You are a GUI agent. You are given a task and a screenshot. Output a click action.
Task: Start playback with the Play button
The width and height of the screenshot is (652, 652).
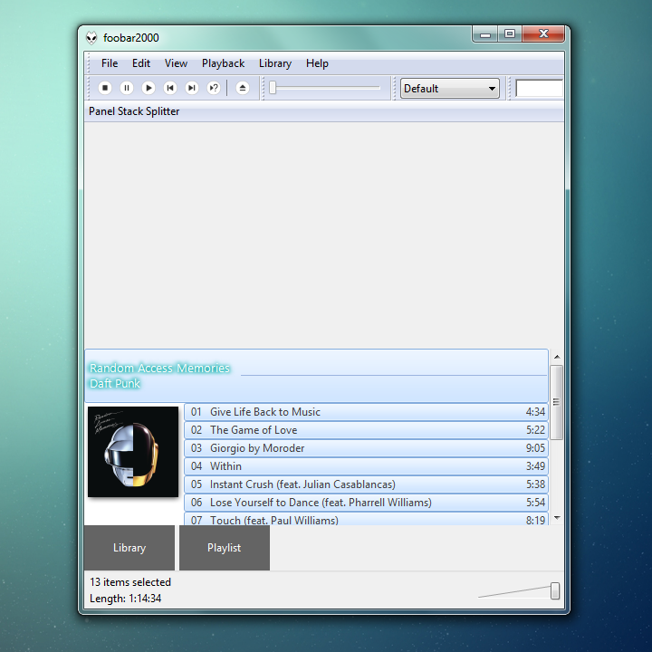[149, 88]
